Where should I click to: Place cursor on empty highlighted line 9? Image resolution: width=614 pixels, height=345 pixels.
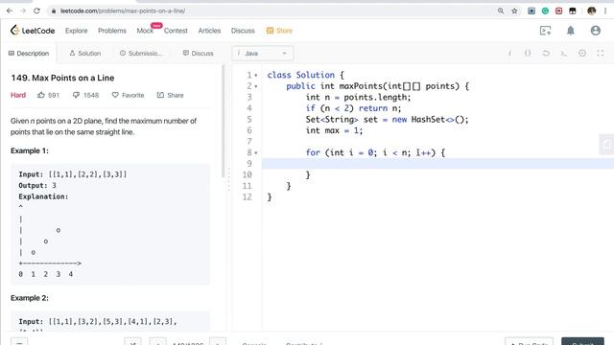click(437, 164)
